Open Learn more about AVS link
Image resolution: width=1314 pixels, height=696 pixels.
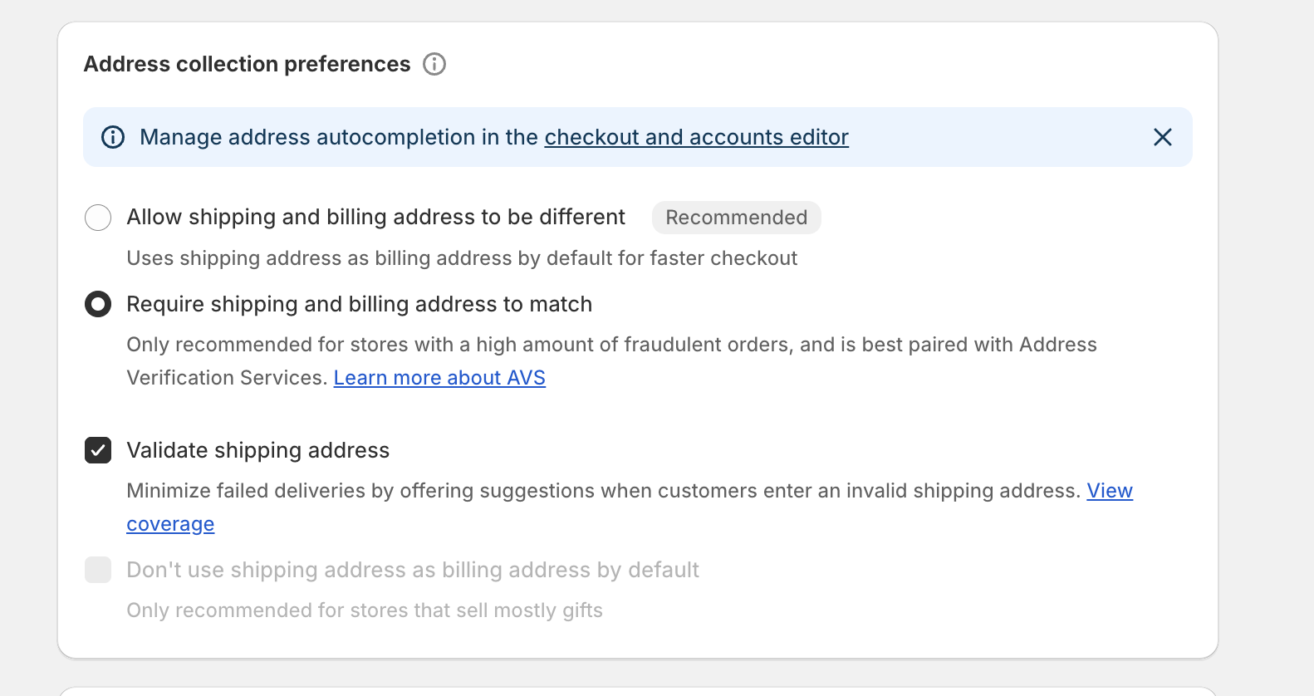coord(439,378)
